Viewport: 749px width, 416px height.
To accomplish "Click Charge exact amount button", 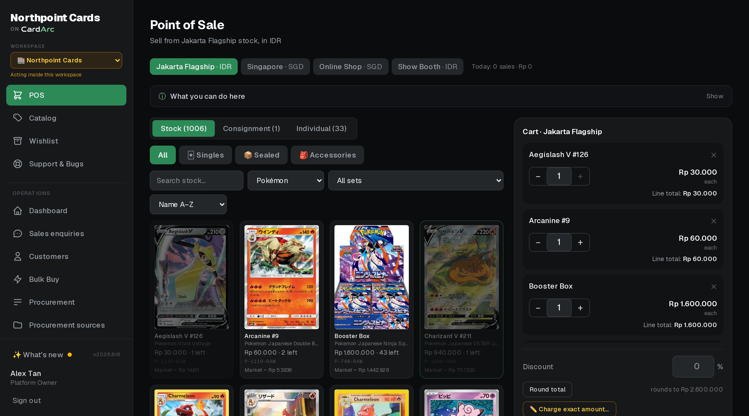I will (569, 409).
